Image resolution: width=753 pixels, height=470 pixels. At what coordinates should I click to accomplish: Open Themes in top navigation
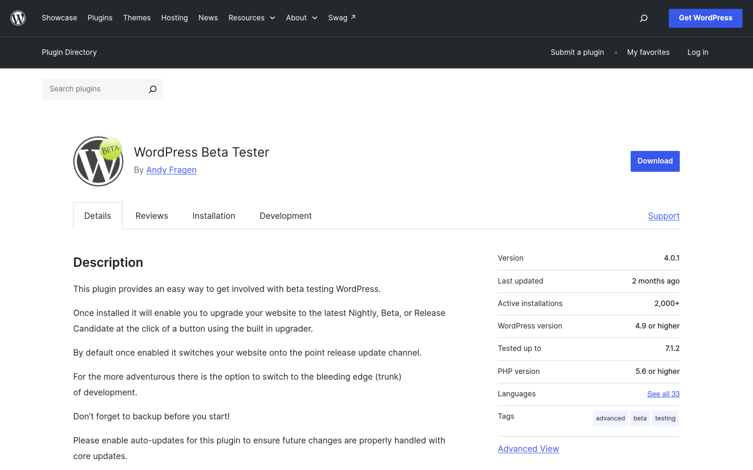click(137, 18)
